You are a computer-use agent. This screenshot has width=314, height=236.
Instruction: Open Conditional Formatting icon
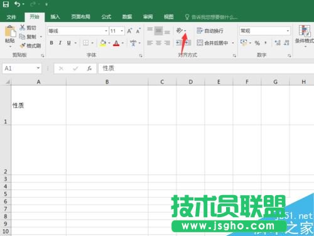pos(305,31)
